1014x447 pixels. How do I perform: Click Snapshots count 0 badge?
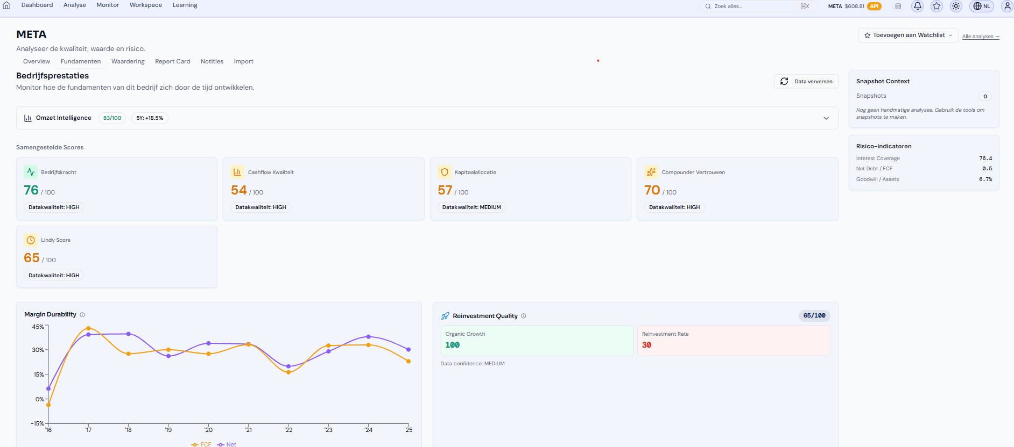(x=985, y=97)
